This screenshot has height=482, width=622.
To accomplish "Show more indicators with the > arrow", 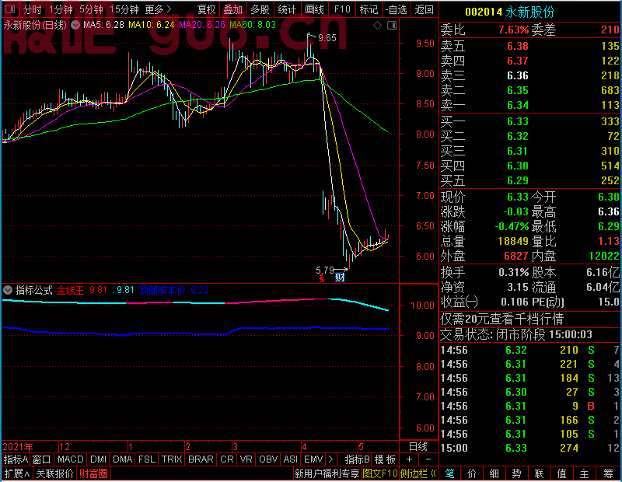I will point(330,459).
